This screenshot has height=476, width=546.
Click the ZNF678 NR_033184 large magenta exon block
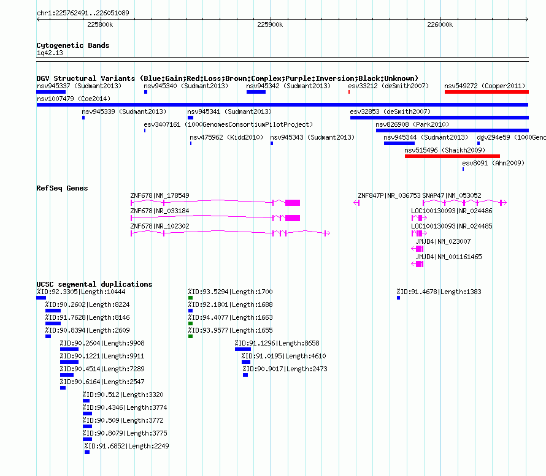(x=293, y=218)
